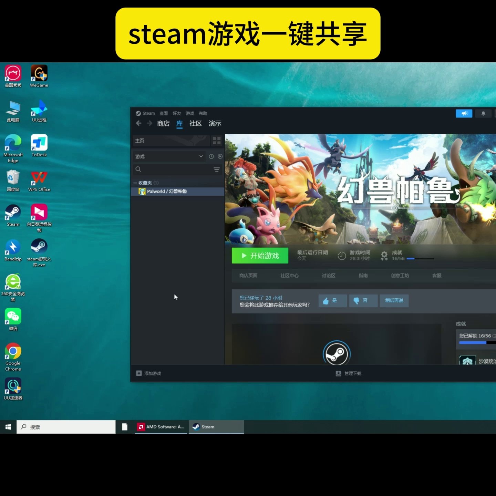Click the grid view icon next to 主页

[217, 141]
